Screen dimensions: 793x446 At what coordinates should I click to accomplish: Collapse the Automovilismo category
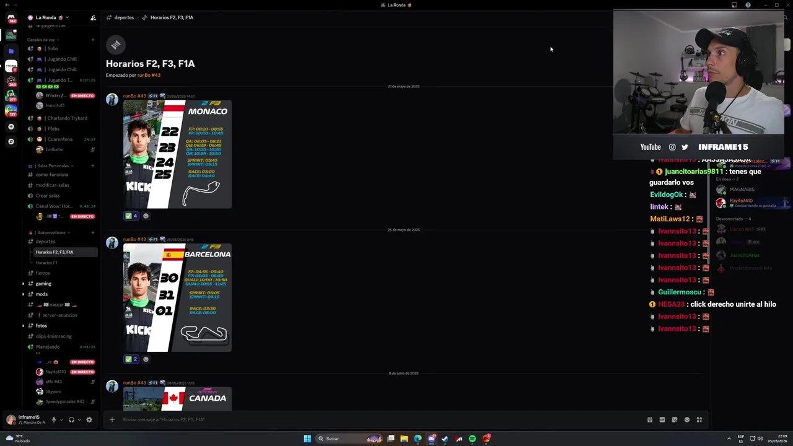49,233
